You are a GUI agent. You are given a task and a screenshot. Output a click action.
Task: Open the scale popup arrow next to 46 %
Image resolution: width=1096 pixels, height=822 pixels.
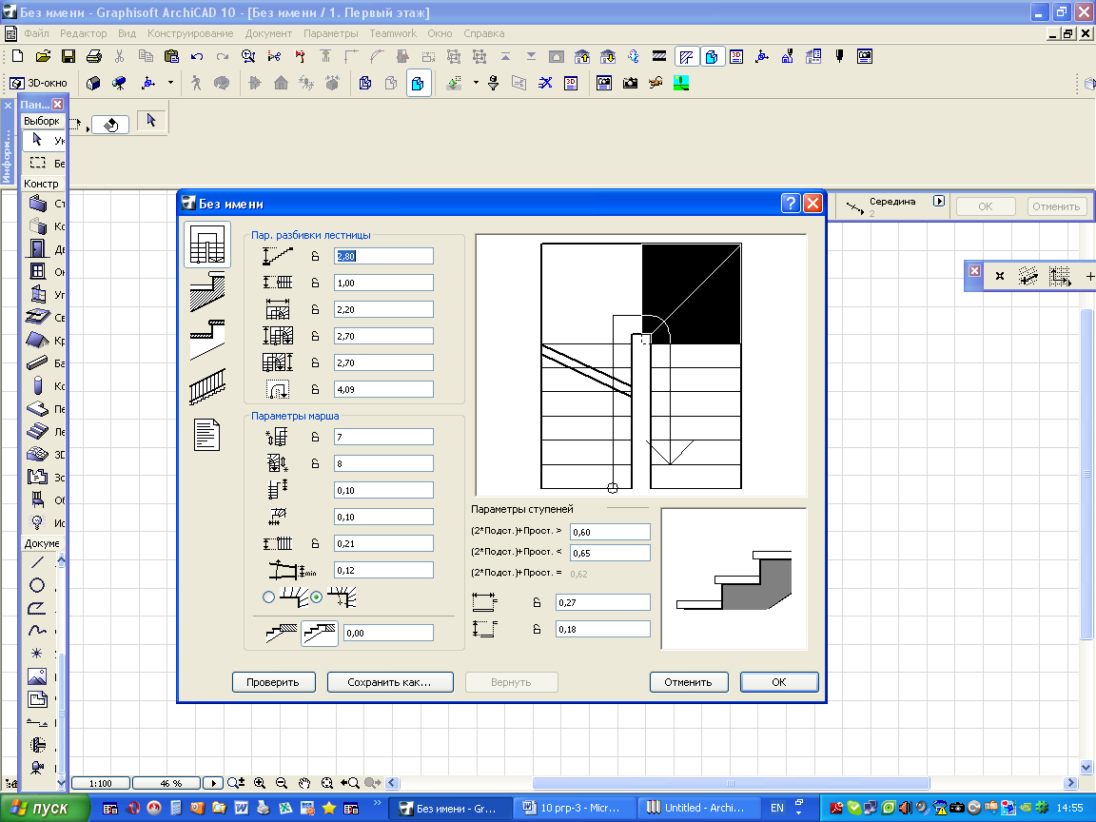[213, 783]
